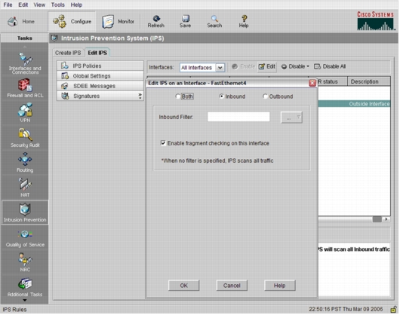Click OK in the Edit IPS dialog
Screen dimensions: 400x315
tap(183, 286)
